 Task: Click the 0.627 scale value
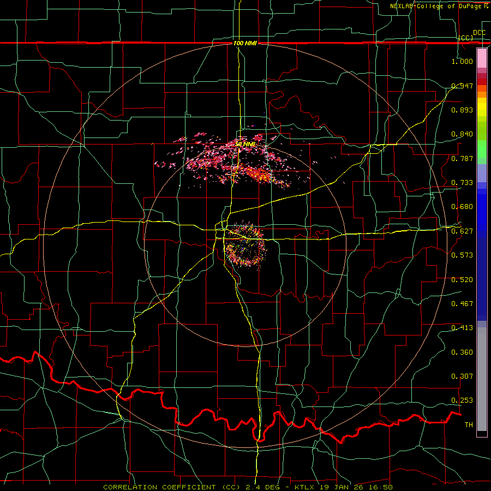pos(462,231)
